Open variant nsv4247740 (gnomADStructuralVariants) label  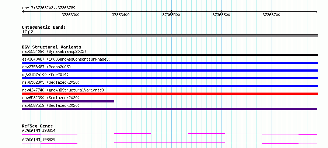63,90
